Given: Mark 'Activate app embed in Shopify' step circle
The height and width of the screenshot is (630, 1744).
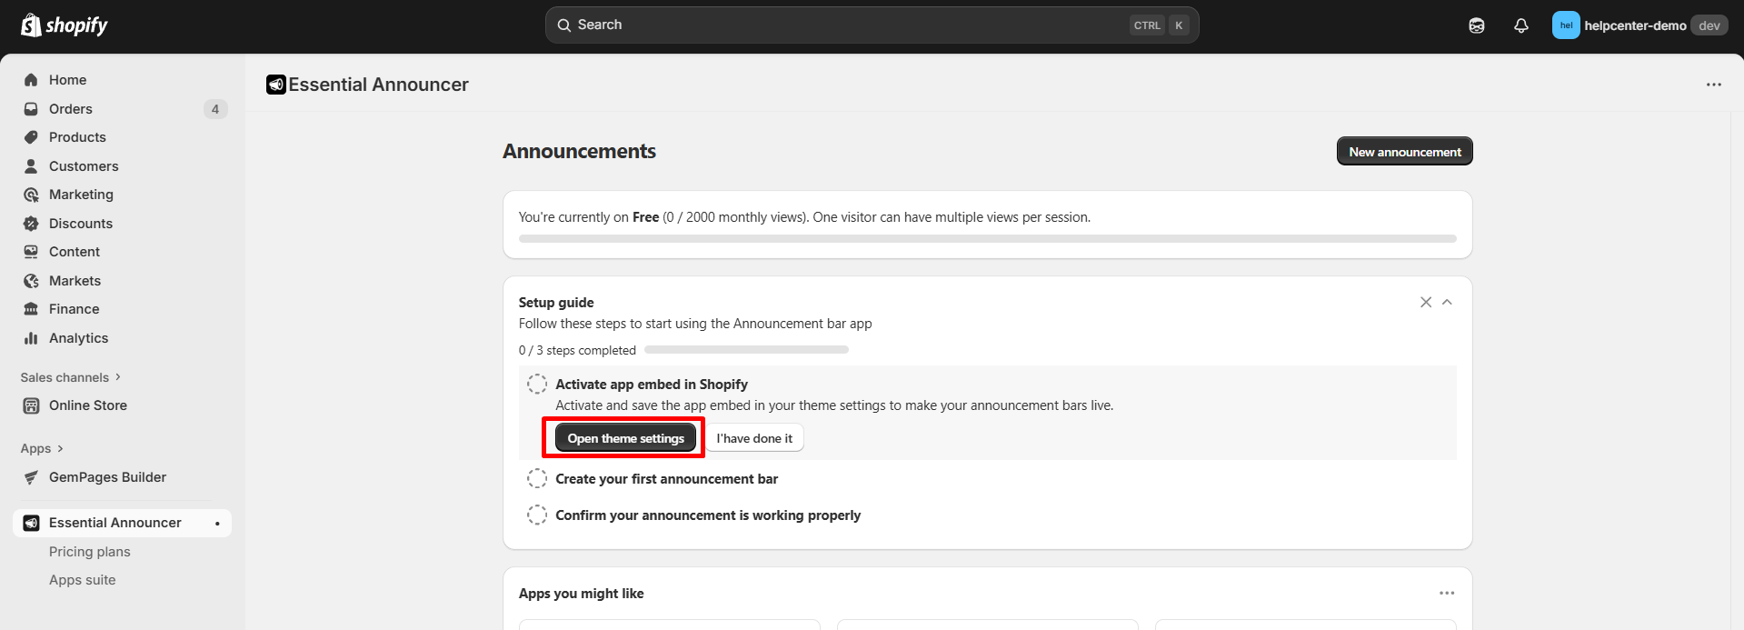Looking at the screenshot, I should (537, 385).
